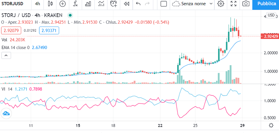This screenshot has height=133, width=279.
Task: Open the financials bar chart icon
Action: (x=88, y=4)
